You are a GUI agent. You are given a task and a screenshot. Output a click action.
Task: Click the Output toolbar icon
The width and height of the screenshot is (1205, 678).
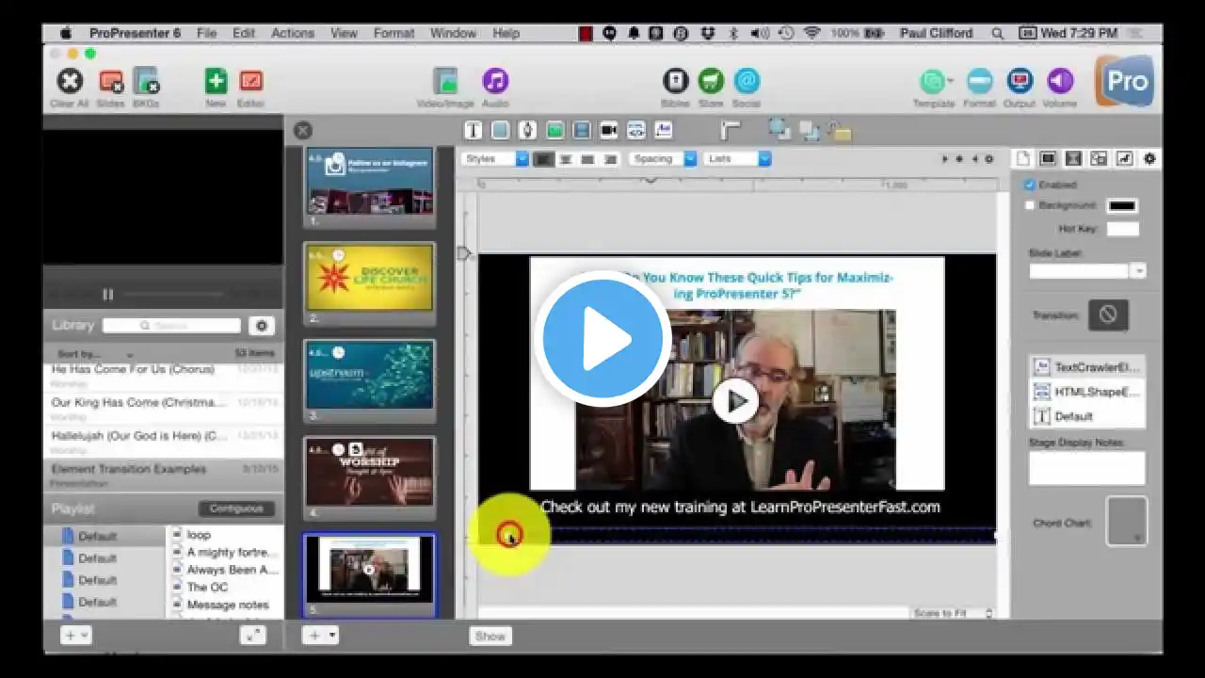1020,82
